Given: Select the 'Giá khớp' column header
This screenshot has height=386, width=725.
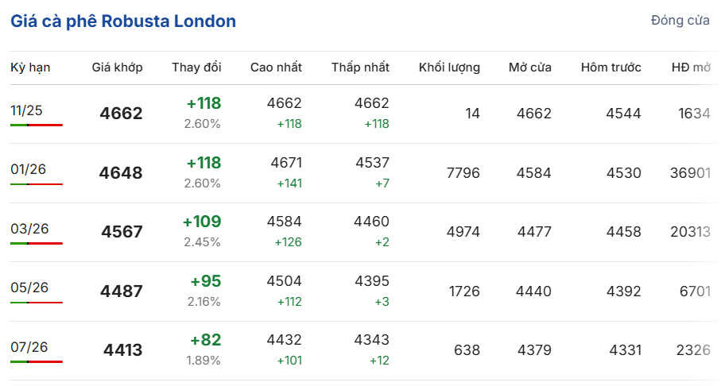Looking at the screenshot, I should click(x=117, y=68).
